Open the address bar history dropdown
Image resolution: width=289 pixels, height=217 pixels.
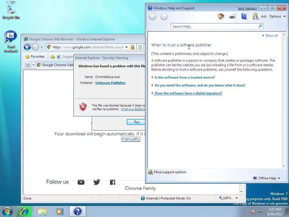coord(127,47)
